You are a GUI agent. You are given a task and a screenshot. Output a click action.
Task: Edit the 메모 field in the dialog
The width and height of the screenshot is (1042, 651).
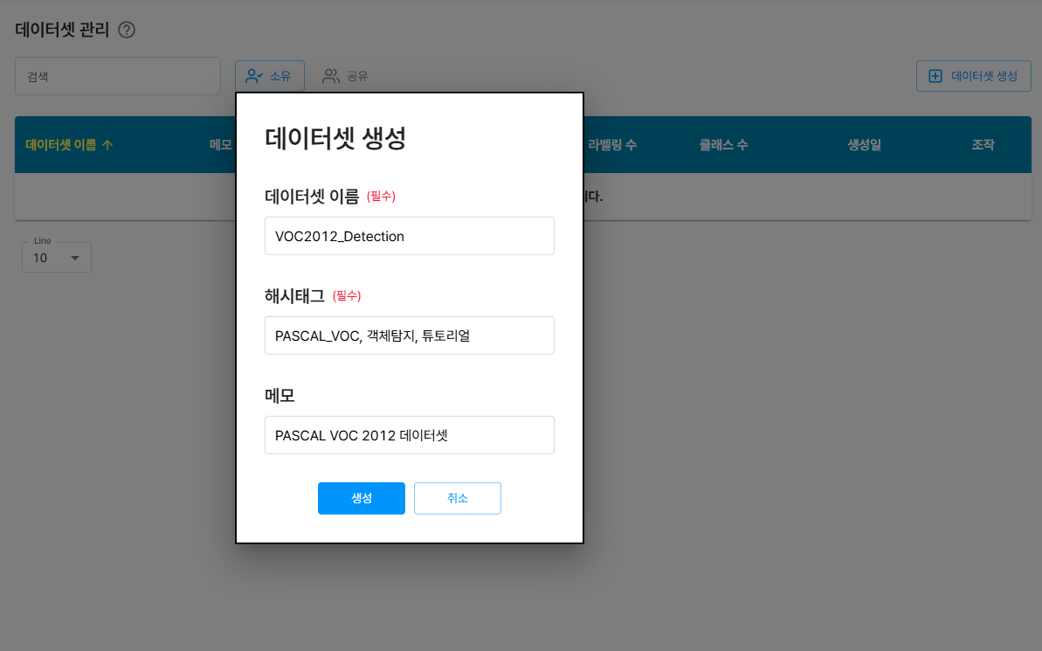[410, 435]
